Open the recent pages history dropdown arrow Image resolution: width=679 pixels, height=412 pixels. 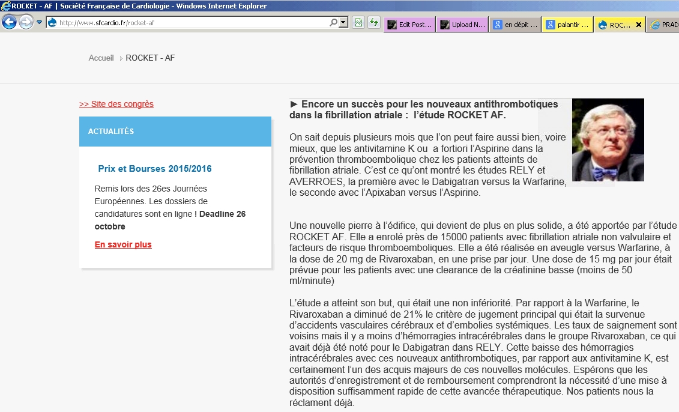[x=40, y=22]
